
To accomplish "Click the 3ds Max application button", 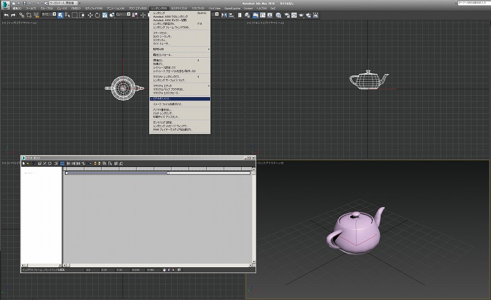I will click(x=5, y=5).
